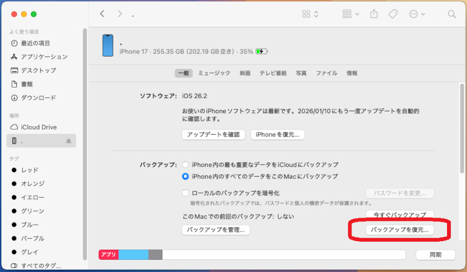467x272 pixels.
Task: Click バックアップを復元 button
Action: pos(400,230)
